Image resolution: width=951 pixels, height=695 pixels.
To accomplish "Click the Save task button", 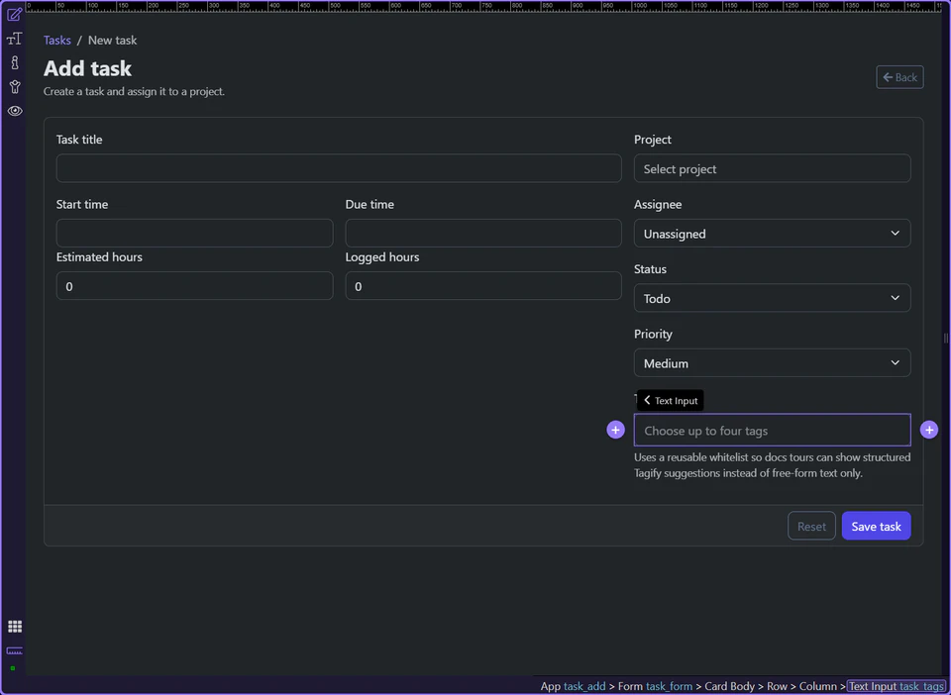I will [x=876, y=526].
